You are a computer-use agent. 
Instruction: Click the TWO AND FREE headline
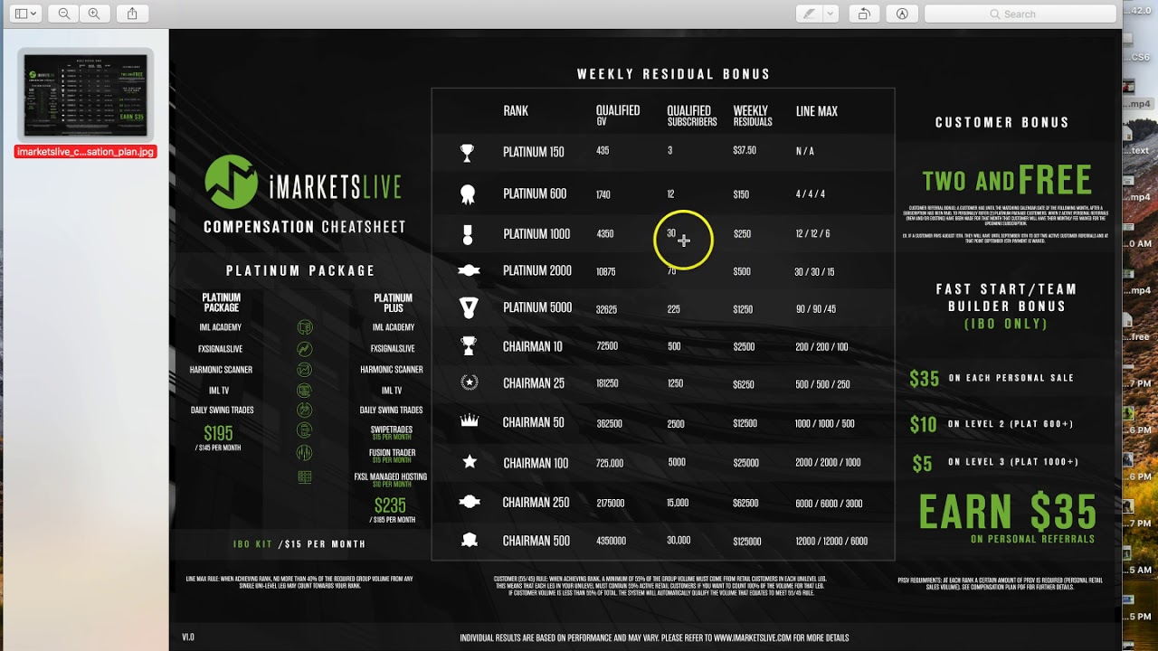[1007, 180]
